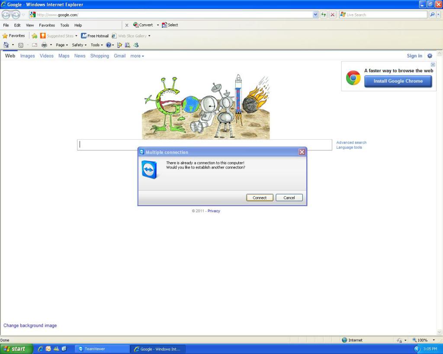Click the Live Search input field

(x=383, y=15)
